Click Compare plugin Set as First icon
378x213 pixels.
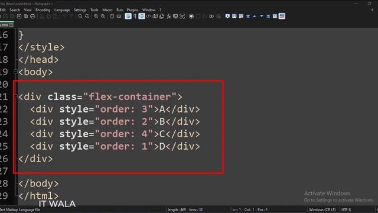tap(227, 16)
